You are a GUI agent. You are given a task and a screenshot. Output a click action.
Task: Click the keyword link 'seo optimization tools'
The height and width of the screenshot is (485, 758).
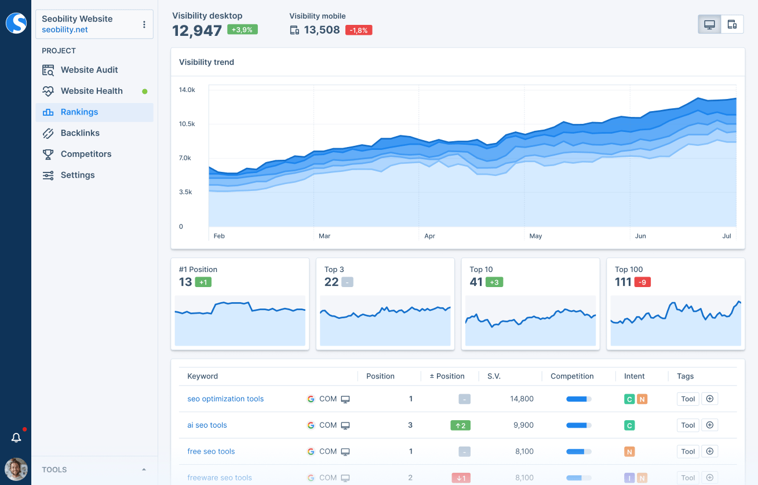pos(225,399)
